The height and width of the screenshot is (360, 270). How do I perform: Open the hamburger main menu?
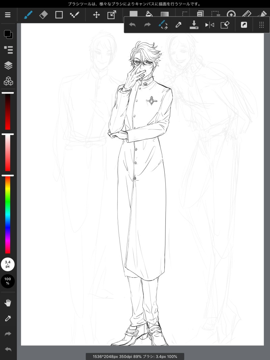tap(8, 15)
